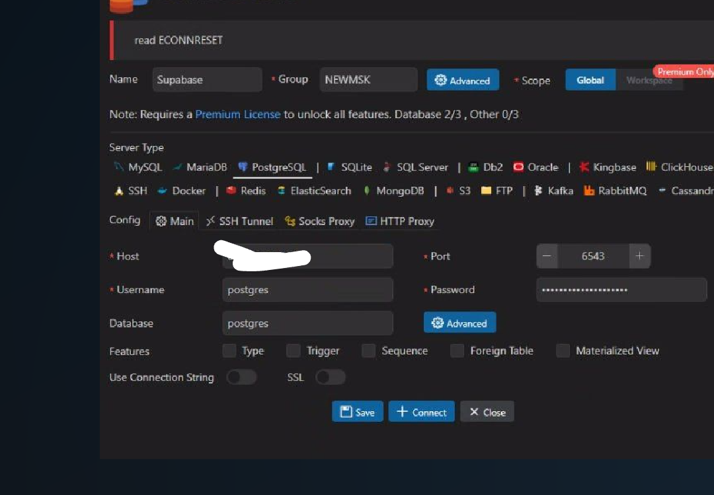Select SQL Server type
Viewport: 714px width, 495px height.
pyautogui.click(x=415, y=167)
